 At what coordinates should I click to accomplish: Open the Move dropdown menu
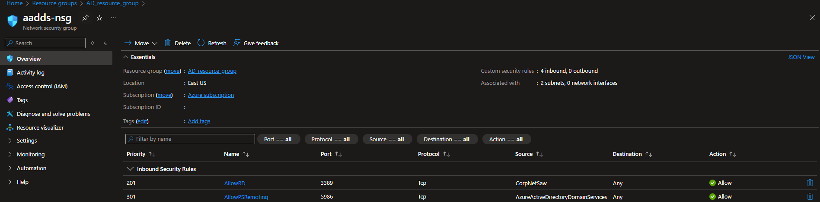pos(141,43)
